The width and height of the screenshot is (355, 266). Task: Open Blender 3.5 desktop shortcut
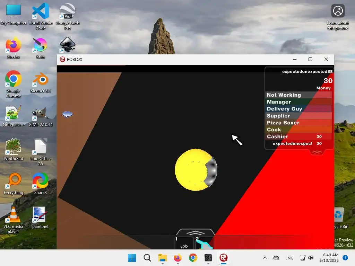pos(41,82)
